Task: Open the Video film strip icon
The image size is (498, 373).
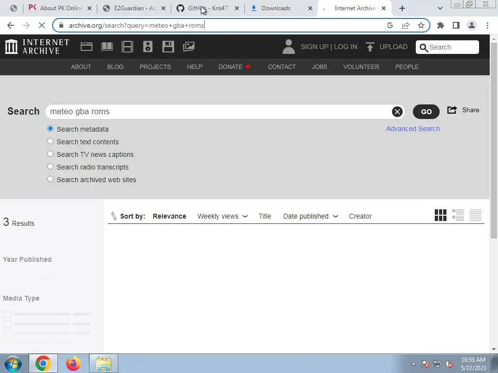Action: click(127, 47)
